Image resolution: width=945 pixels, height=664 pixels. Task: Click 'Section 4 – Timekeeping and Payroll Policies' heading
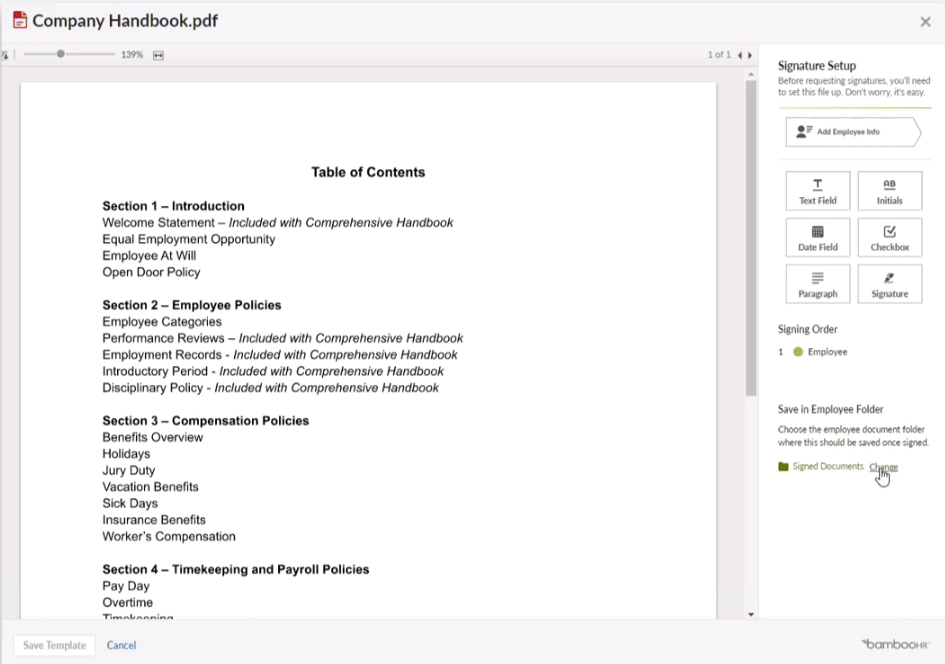(x=236, y=570)
